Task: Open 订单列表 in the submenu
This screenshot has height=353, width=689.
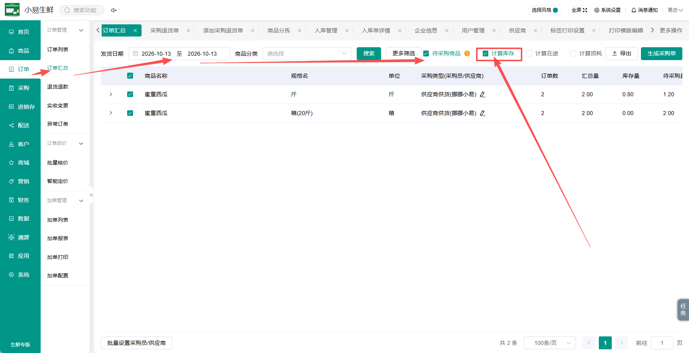Action: click(x=58, y=49)
